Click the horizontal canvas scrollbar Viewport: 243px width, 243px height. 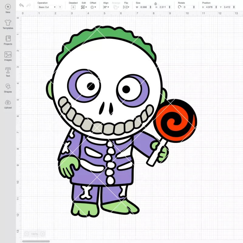click(36, 241)
